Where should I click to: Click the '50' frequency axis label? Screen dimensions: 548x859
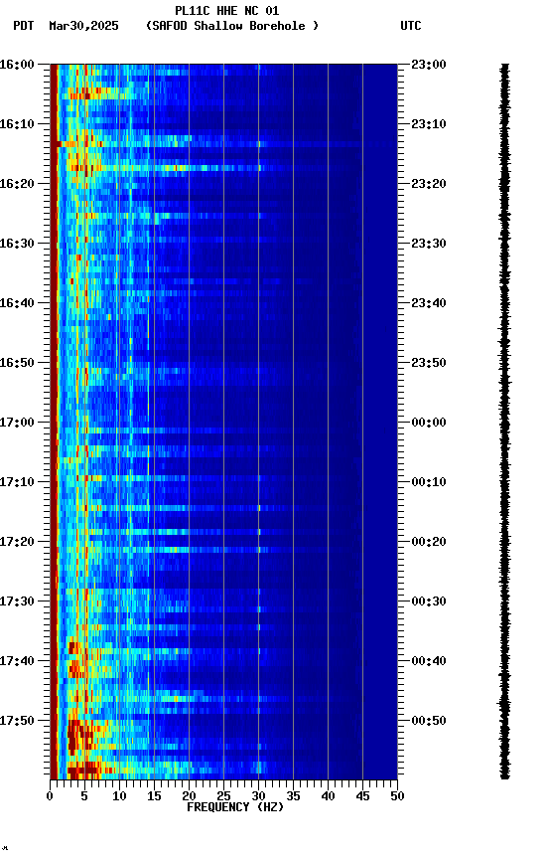pyautogui.click(x=398, y=796)
